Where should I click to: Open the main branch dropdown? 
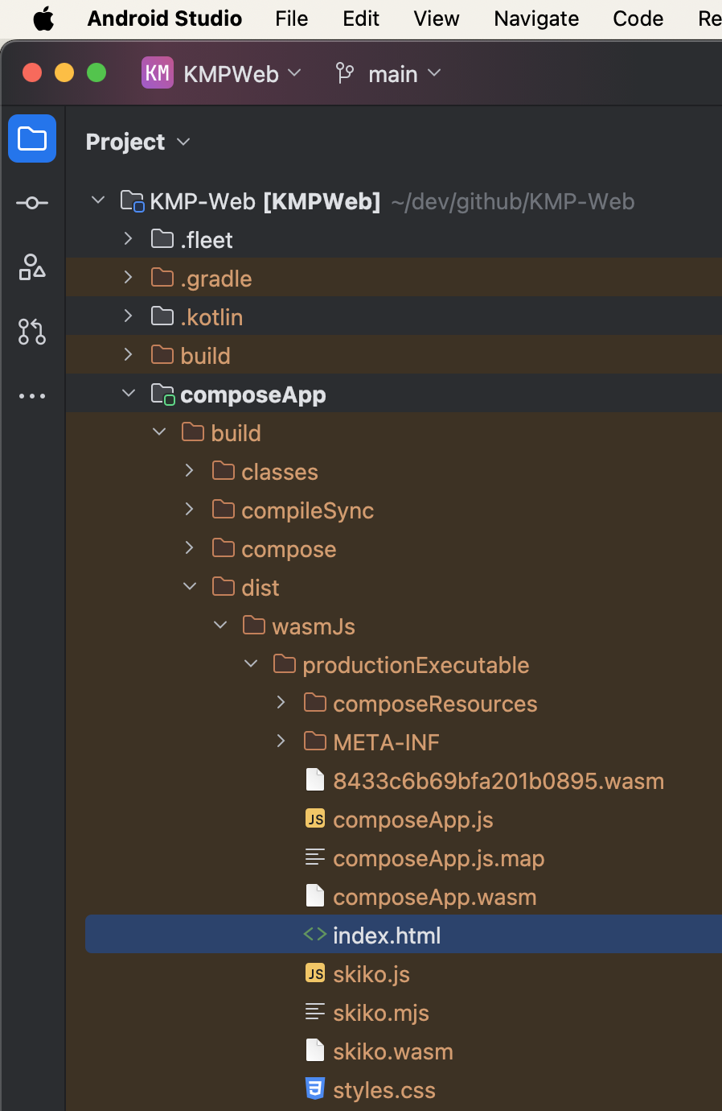404,74
